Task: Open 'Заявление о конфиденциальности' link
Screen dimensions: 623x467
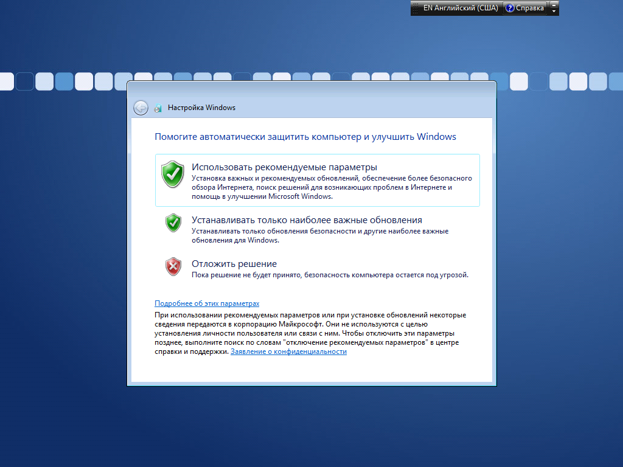Action: [x=288, y=351]
